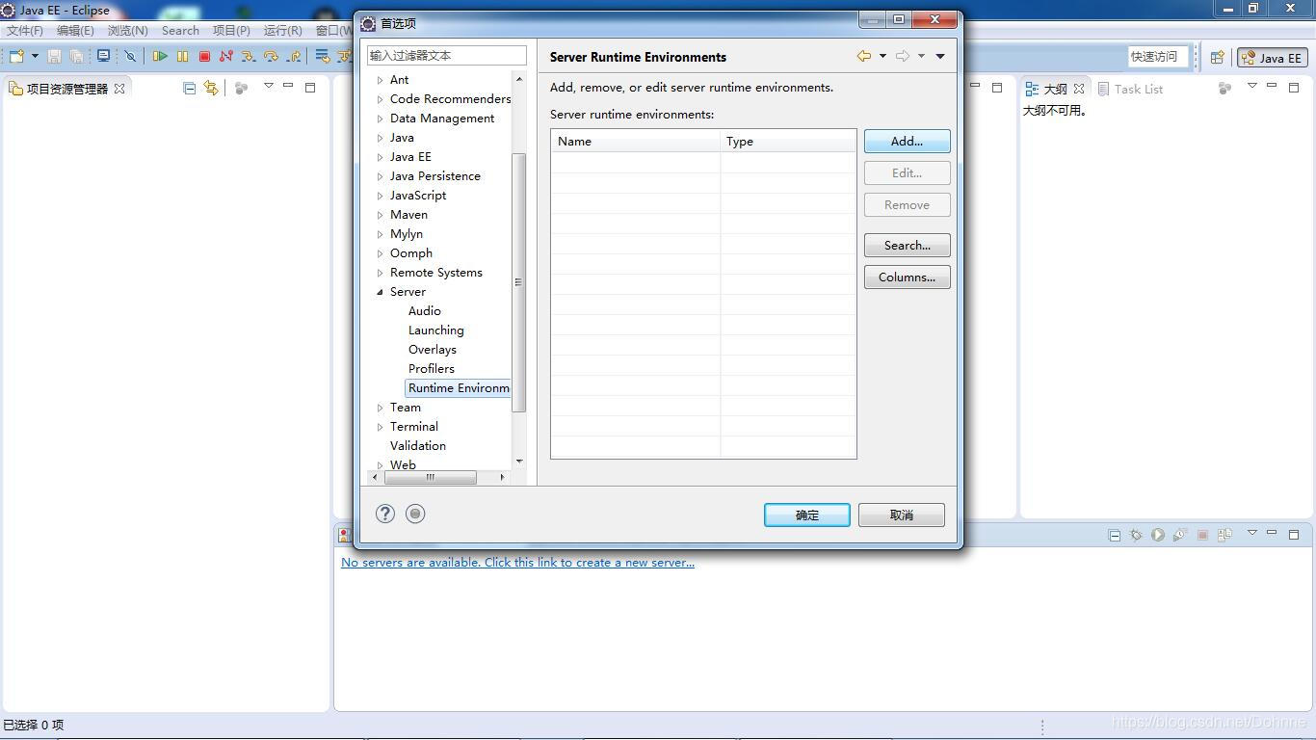The height and width of the screenshot is (740, 1316).
Task: Click the create a new server link
Action: pyautogui.click(x=517, y=563)
